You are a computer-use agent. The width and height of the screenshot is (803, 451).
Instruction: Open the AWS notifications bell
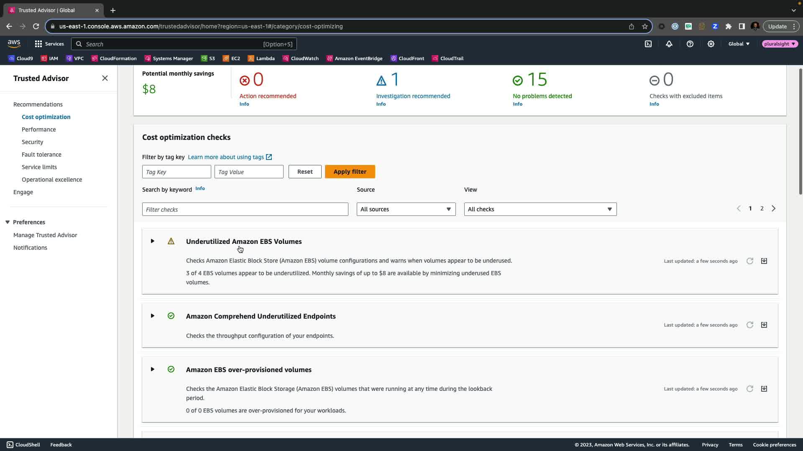(669, 44)
